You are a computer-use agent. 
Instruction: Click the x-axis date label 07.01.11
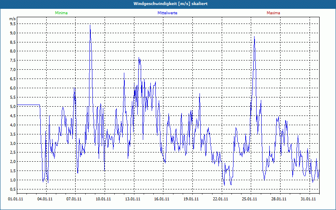(74, 199)
